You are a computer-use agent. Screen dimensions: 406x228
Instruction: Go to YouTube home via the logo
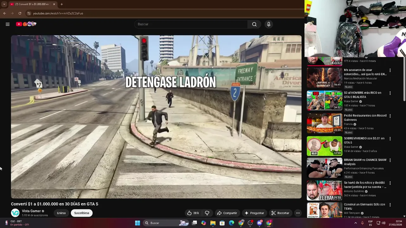pyautogui.click(x=26, y=24)
